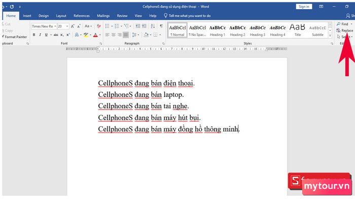Select the Heading 1 style thumbnail
This screenshot has width=355, height=199.
tap(218, 30)
